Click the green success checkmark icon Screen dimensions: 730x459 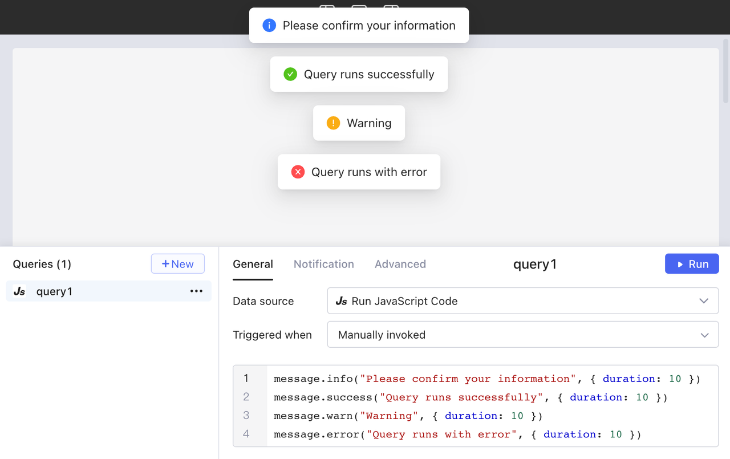coord(290,74)
